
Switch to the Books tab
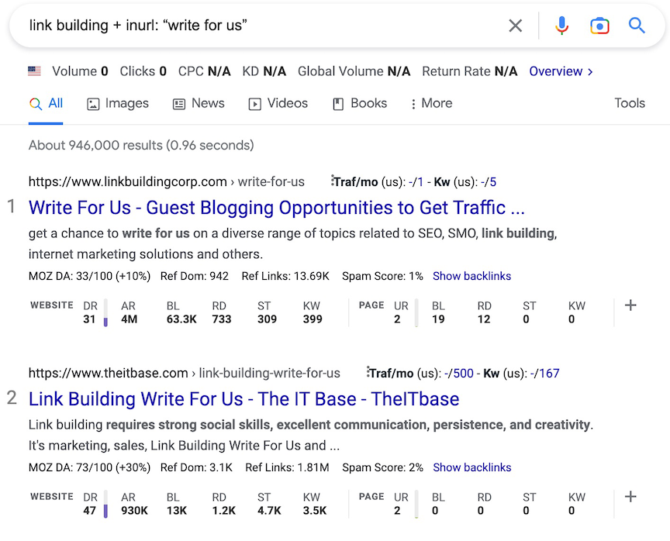tap(360, 103)
